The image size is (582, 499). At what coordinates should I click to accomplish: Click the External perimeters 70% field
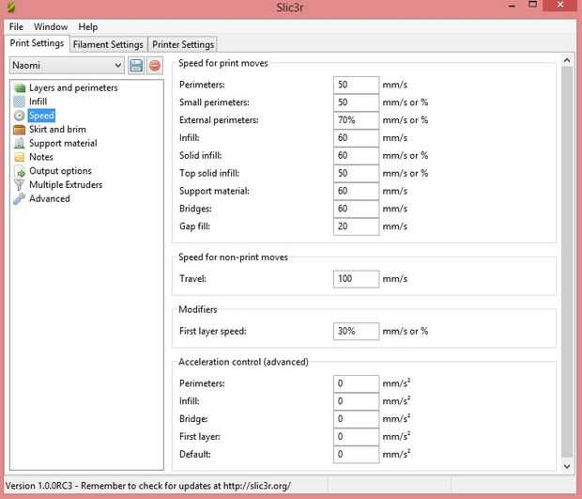tap(356, 120)
